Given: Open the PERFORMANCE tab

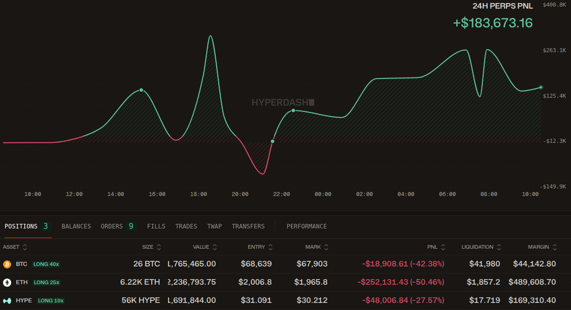Looking at the screenshot, I should tap(307, 226).
